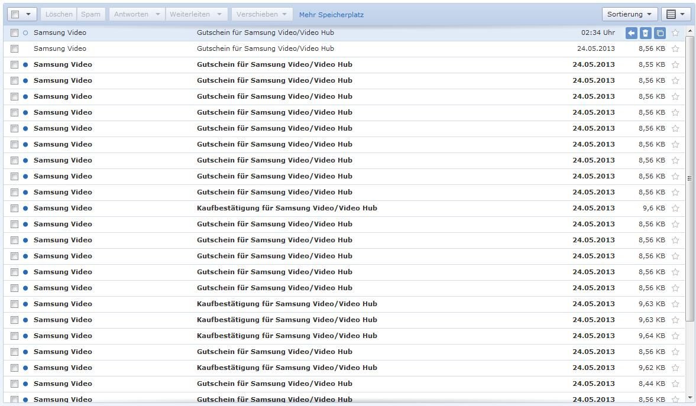Star the 9,6 KB Kaufbestätigung mail
The image size is (696, 406).
click(x=675, y=209)
